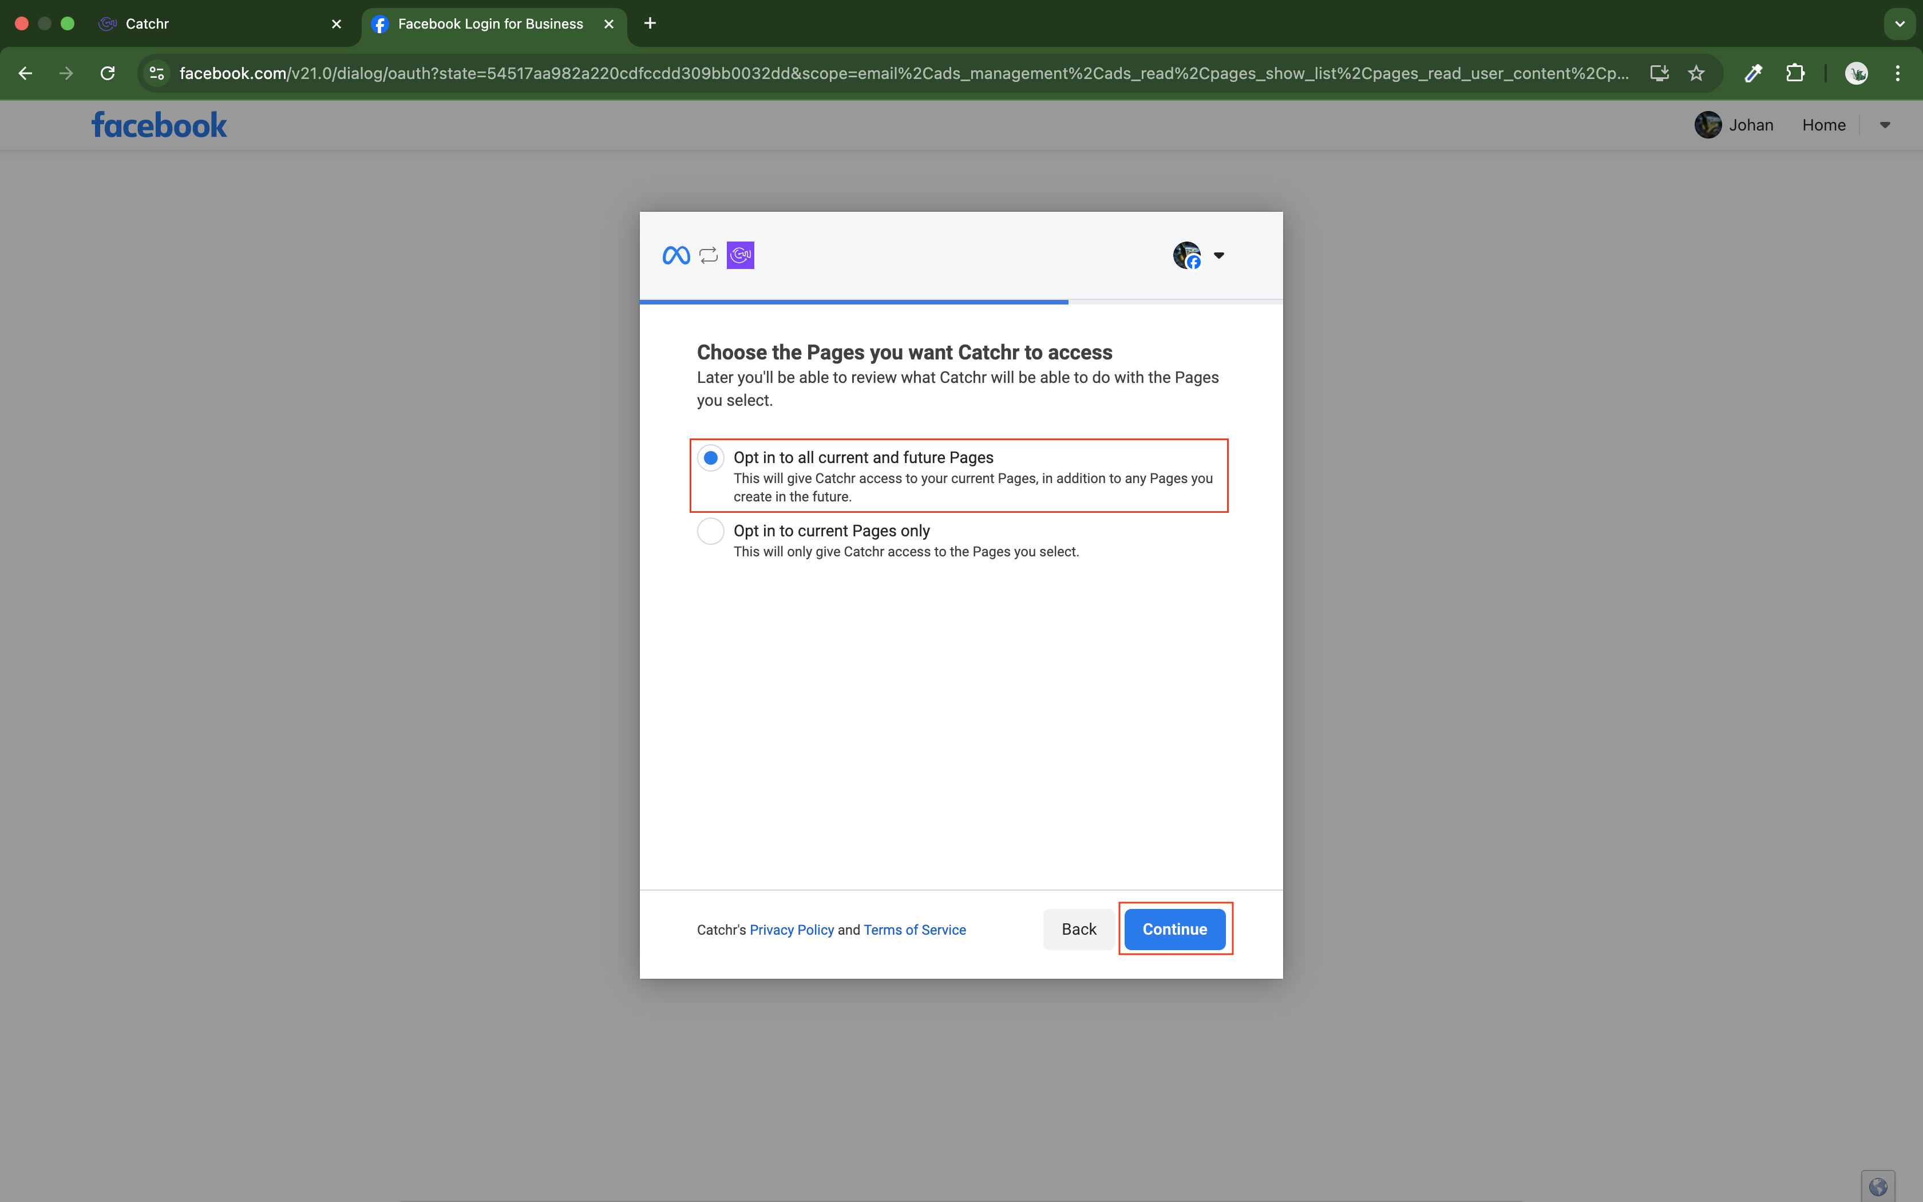The image size is (1923, 1202).
Task: Click the address bar URL
Action: (x=904, y=73)
